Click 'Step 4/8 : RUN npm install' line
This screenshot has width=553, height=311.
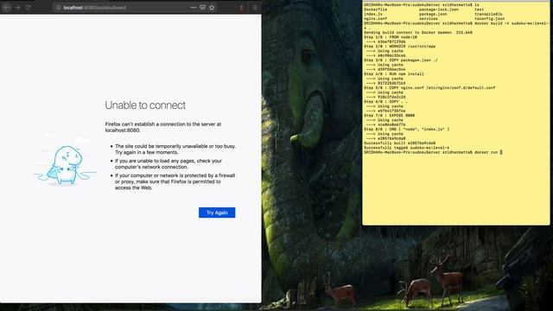pyautogui.click(x=394, y=74)
